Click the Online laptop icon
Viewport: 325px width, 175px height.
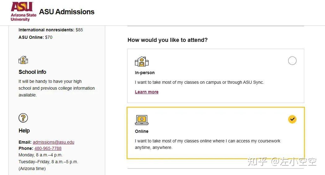point(142,120)
